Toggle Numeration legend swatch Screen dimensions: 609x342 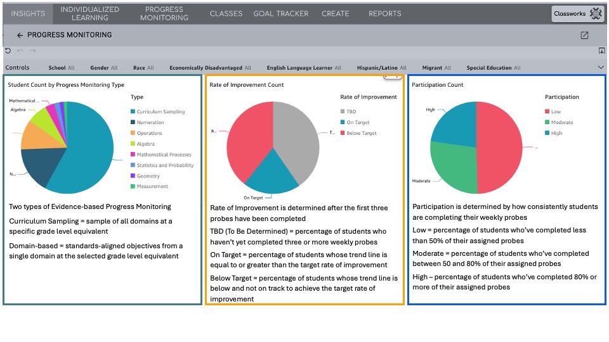coord(133,122)
